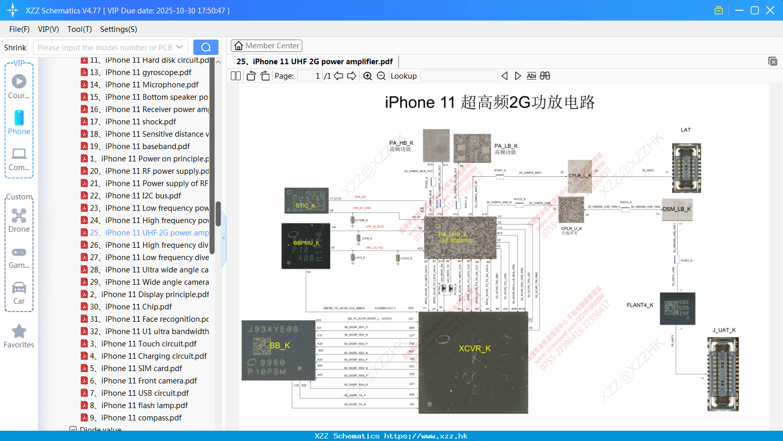The width and height of the screenshot is (783, 441).
Task: Click PDF icon of iPhone 11 Chip.pdf
Action: click(x=84, y=306)
